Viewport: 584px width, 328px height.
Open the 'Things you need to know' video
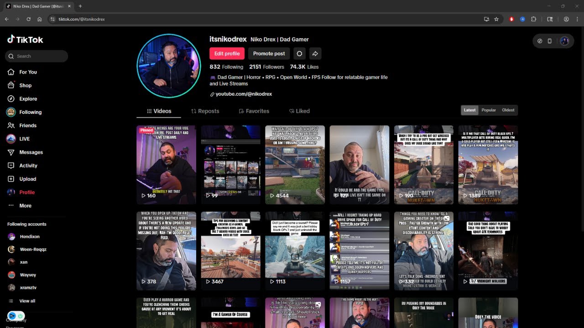pyautogui.click(x=424, y=251)
